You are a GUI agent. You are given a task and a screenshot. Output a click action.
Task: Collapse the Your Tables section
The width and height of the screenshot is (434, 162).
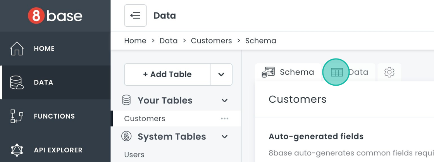point(224,100)
